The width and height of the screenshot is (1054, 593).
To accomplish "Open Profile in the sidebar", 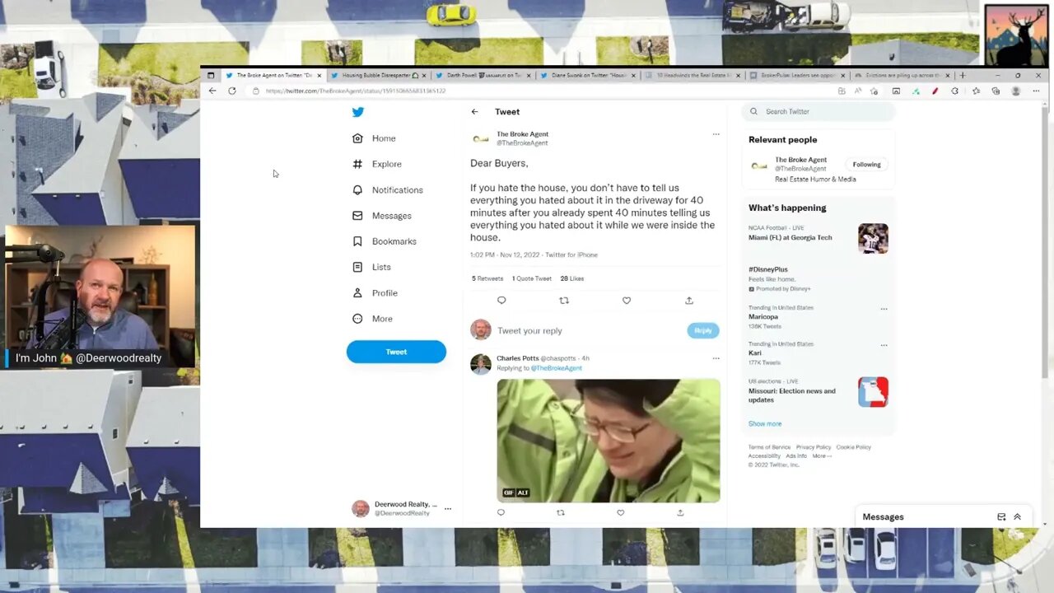I will (375, 292).
